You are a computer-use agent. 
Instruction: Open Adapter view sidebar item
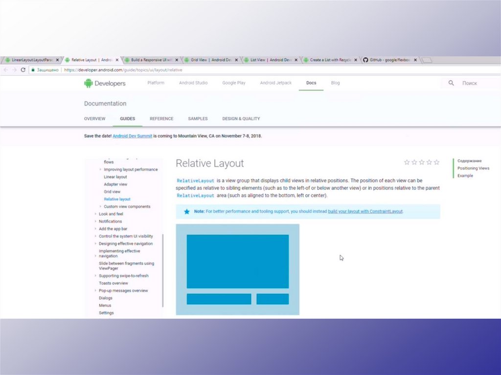[x=115, y=184]
